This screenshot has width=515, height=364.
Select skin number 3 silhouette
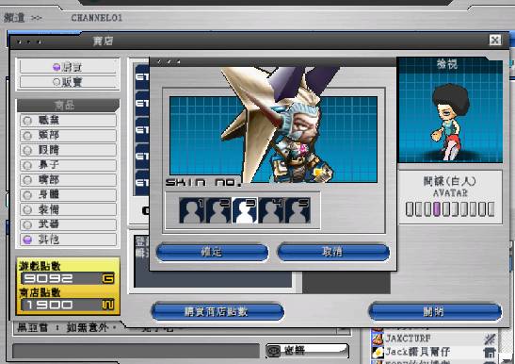click(x=245, y=210)
